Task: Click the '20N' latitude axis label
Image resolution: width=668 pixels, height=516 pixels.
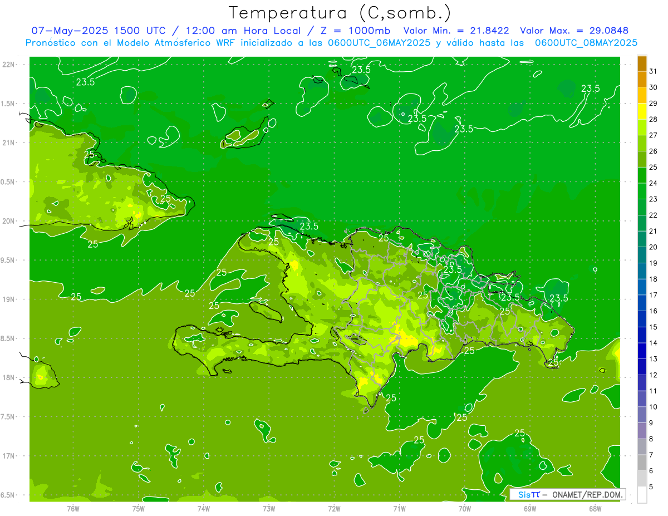Action: click(x=8, y=221)
